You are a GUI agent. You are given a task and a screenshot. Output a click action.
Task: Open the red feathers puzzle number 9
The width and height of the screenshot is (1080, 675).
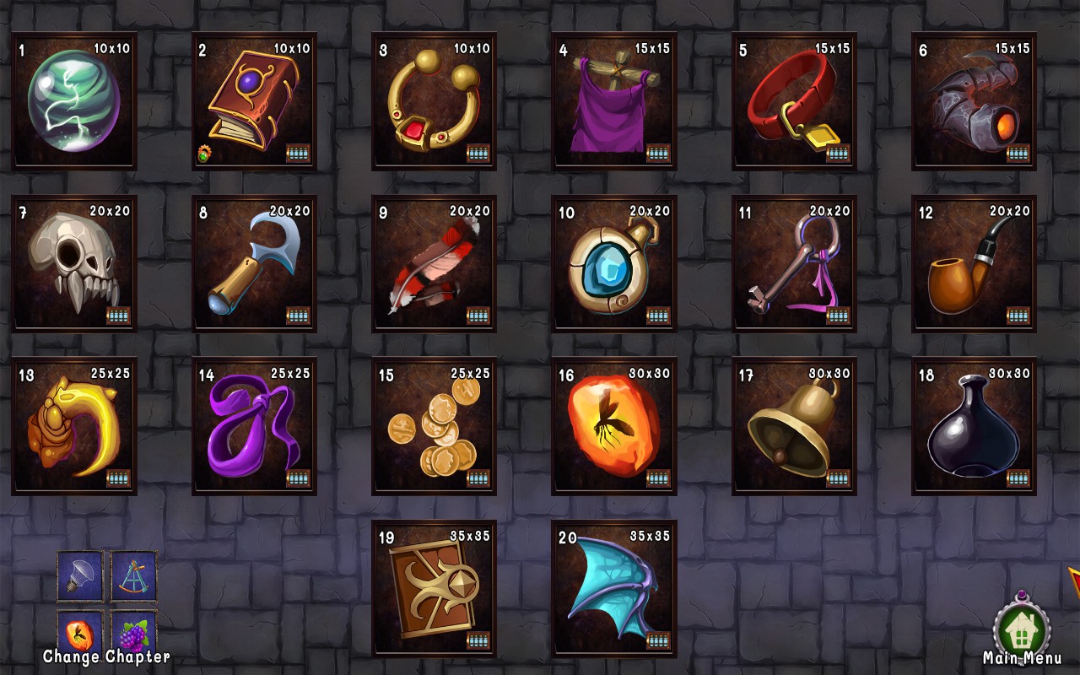(x=434, y=264)
